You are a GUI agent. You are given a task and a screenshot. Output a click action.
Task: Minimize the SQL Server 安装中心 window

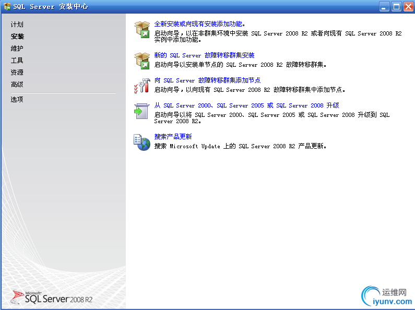click(x=384, y=6)
